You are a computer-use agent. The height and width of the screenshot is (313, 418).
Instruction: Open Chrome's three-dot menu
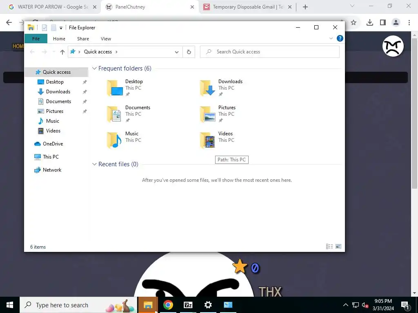pyautogui.click(x=409, y=23)
